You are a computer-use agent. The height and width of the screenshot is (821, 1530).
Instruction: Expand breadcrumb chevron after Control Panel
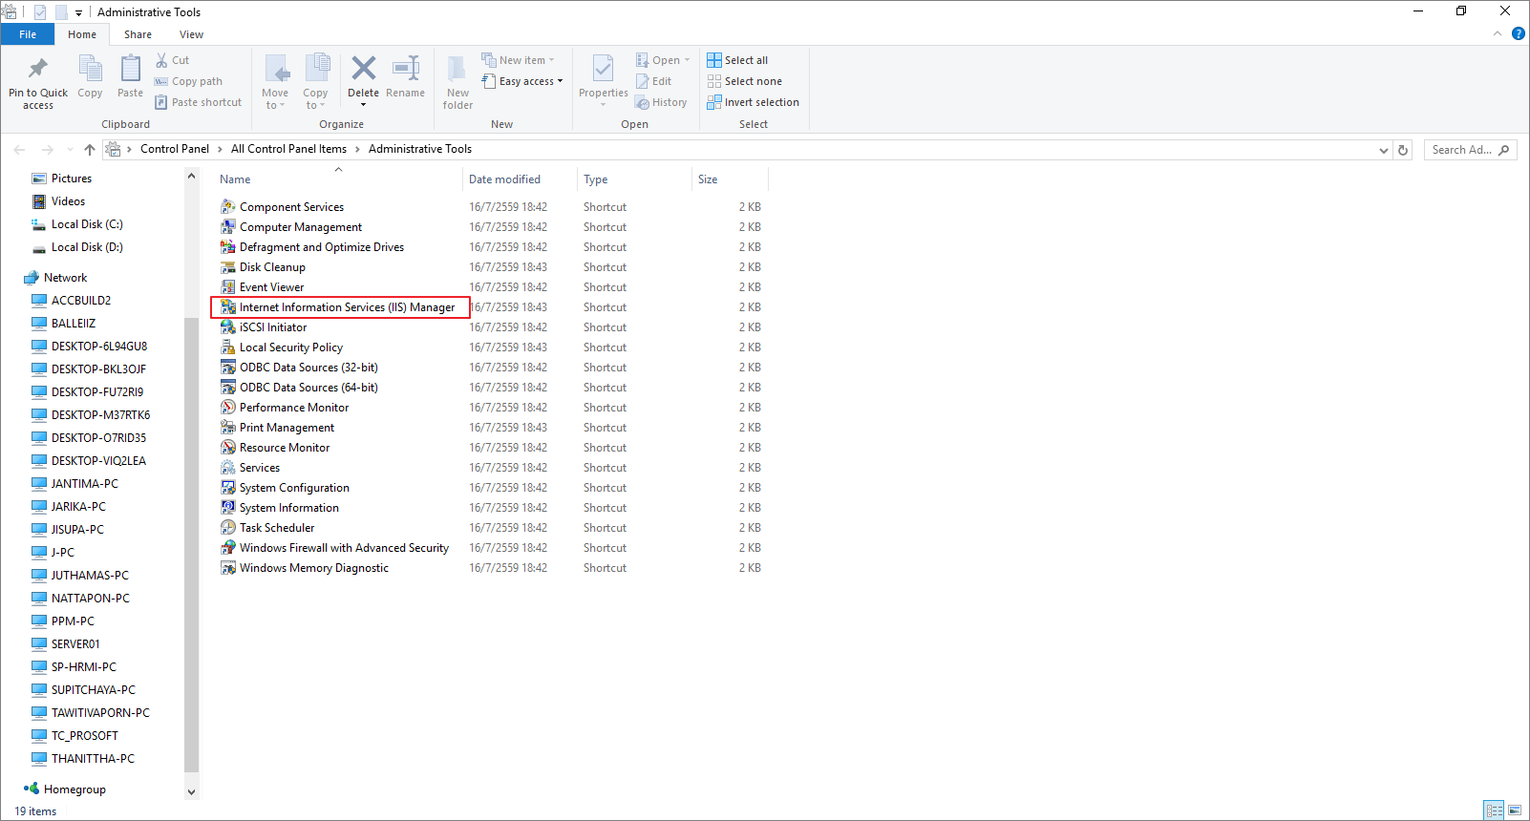click(x=220, y=149)
